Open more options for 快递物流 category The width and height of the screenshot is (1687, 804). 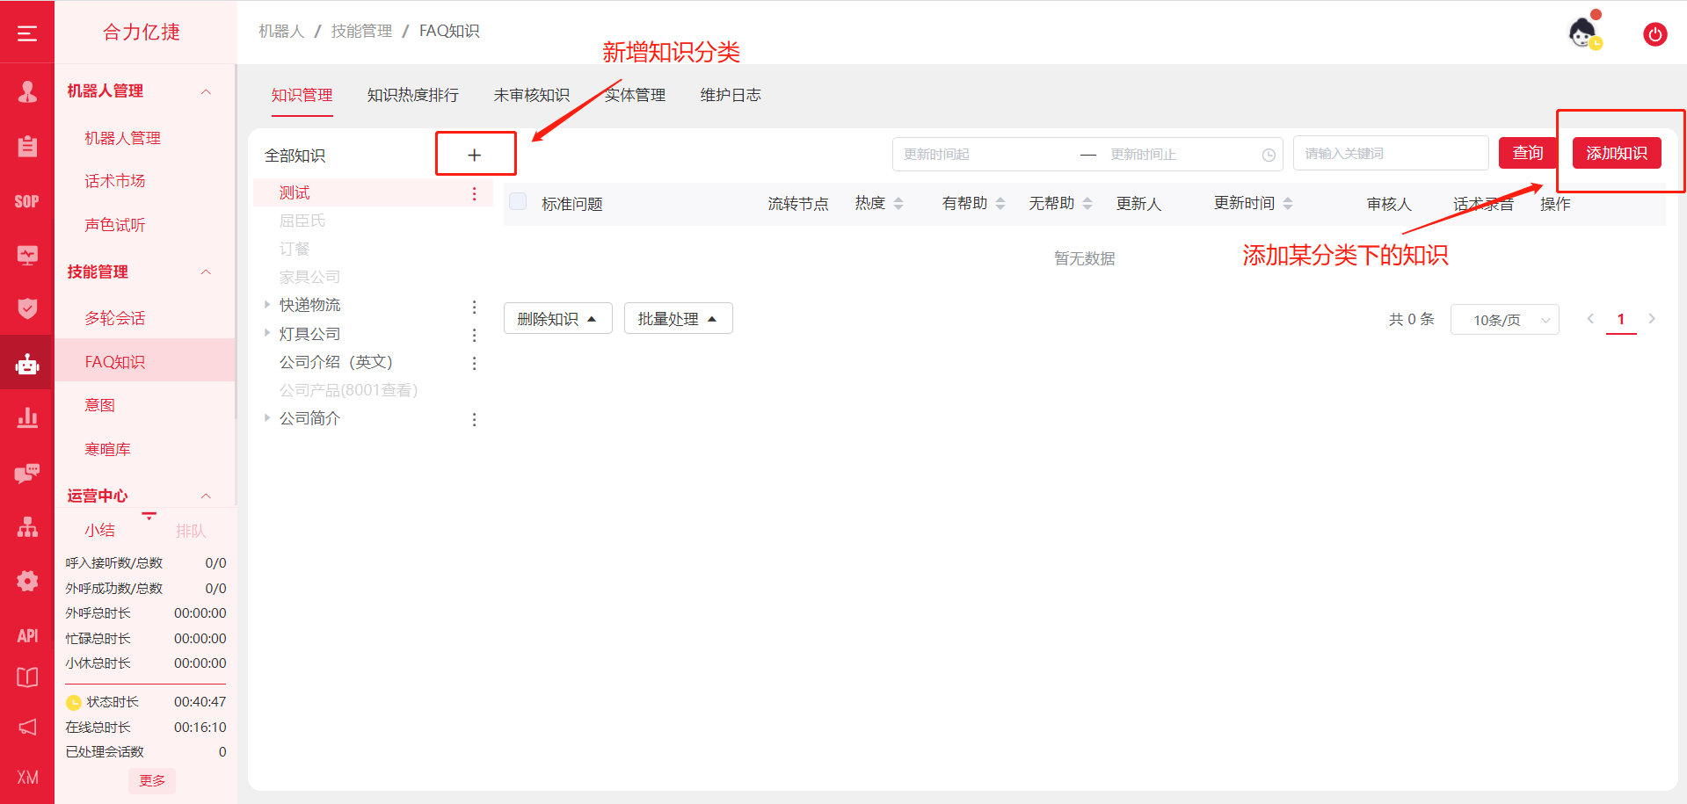point(475,307)
